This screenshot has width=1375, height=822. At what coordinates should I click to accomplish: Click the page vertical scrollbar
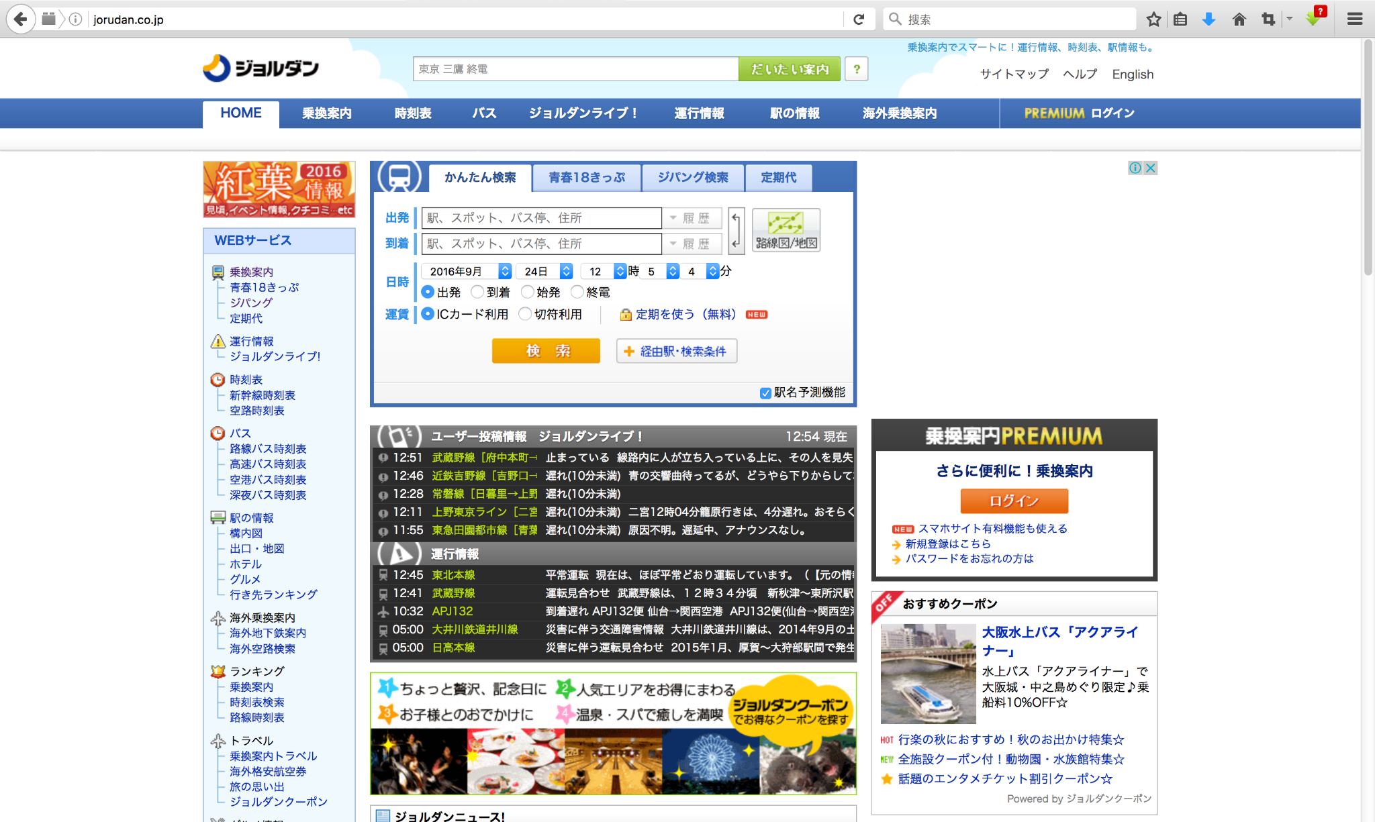1368,158
